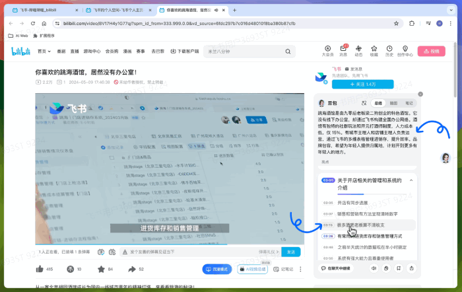Click the 关注 follow button
Screen dimensions: 462x292
pos(365,85)
